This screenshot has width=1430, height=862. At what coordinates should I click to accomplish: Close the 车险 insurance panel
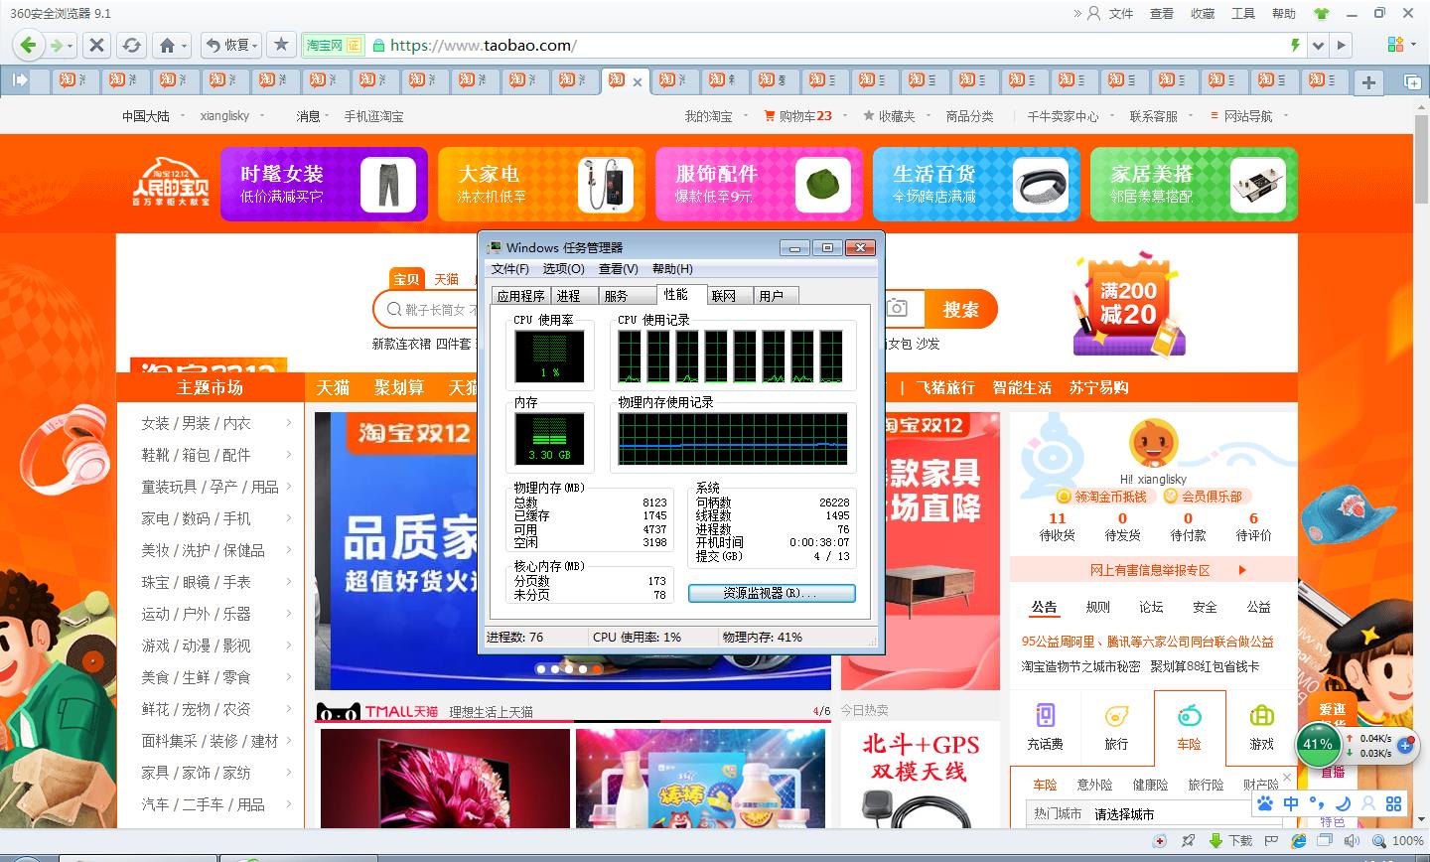[x=1287, y=778]
